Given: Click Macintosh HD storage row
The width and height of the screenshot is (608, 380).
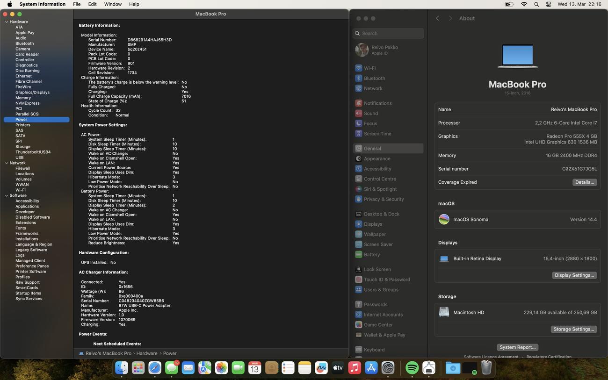Looking at the screenshot, I should tap(517, 312).
